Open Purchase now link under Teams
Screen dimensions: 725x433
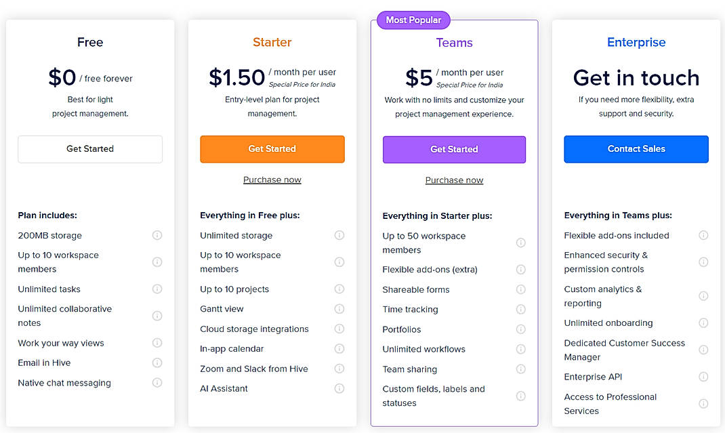click(454, 180)
